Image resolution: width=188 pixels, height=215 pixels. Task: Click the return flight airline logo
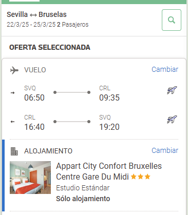point(172,120)
